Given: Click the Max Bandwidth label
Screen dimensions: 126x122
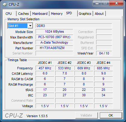Looking at the screenshot, I should pyautogui.click(x=21, y=37).
